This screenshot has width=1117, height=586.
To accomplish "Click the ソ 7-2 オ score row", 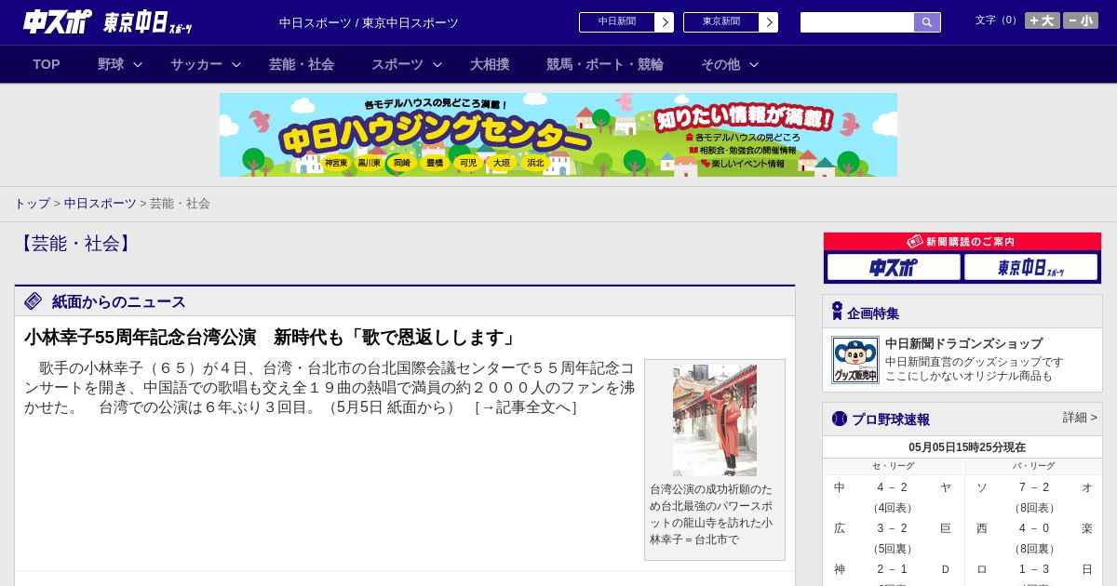I will pyautogui.click(x=1034, y=487).
